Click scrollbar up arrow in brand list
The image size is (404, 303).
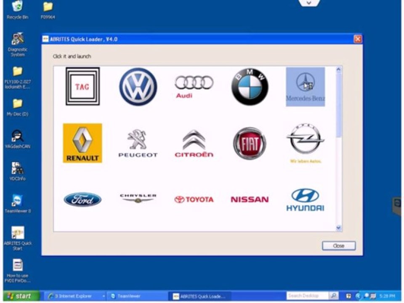tap(338, 69)
